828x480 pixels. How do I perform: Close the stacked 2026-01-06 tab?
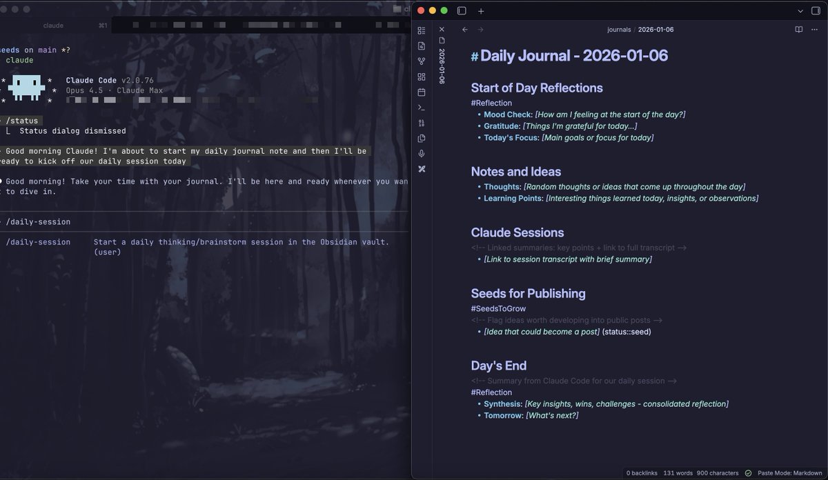point(442,30)
